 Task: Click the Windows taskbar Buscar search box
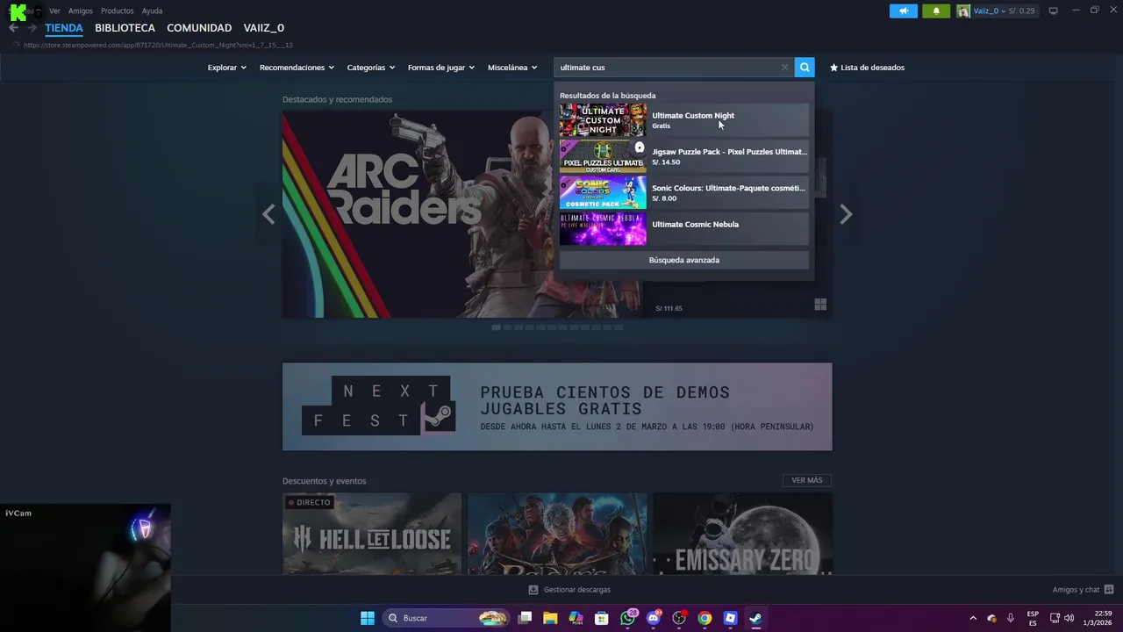click(447, 618)
